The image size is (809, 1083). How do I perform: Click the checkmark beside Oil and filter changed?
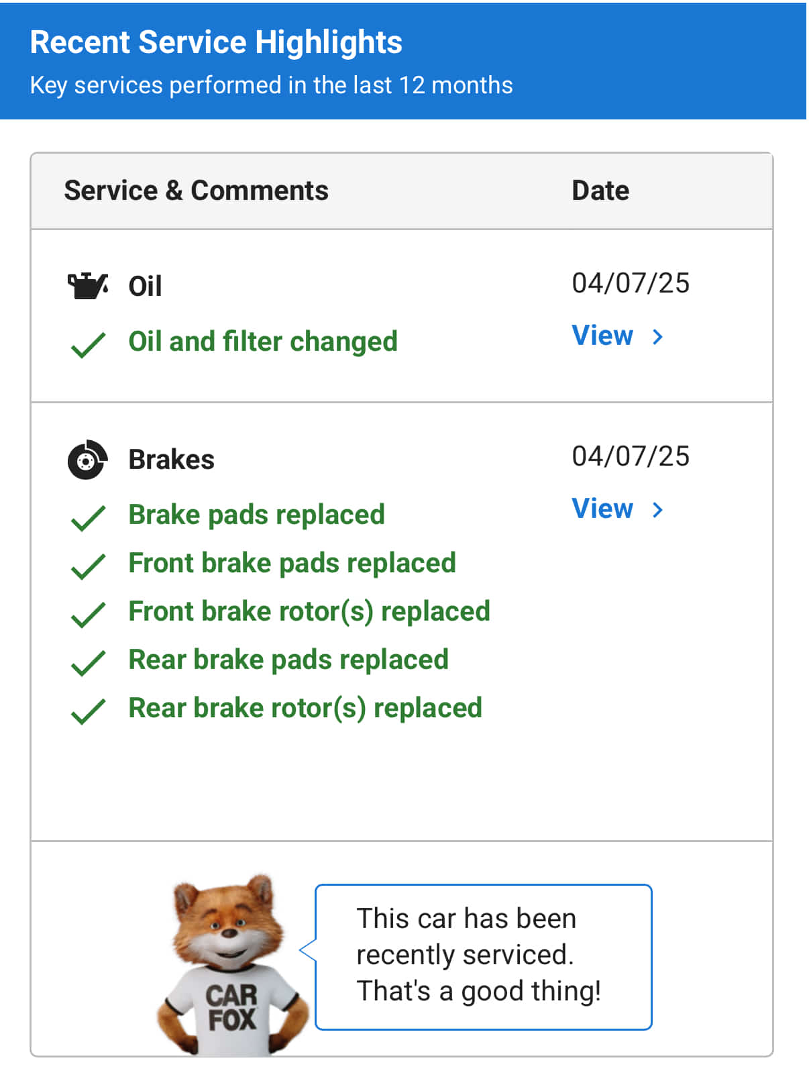pyautogui.click(x=88, y=345)
